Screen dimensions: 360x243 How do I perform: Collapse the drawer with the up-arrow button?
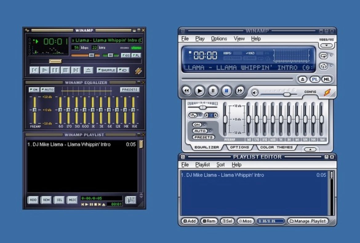point(310,149)
